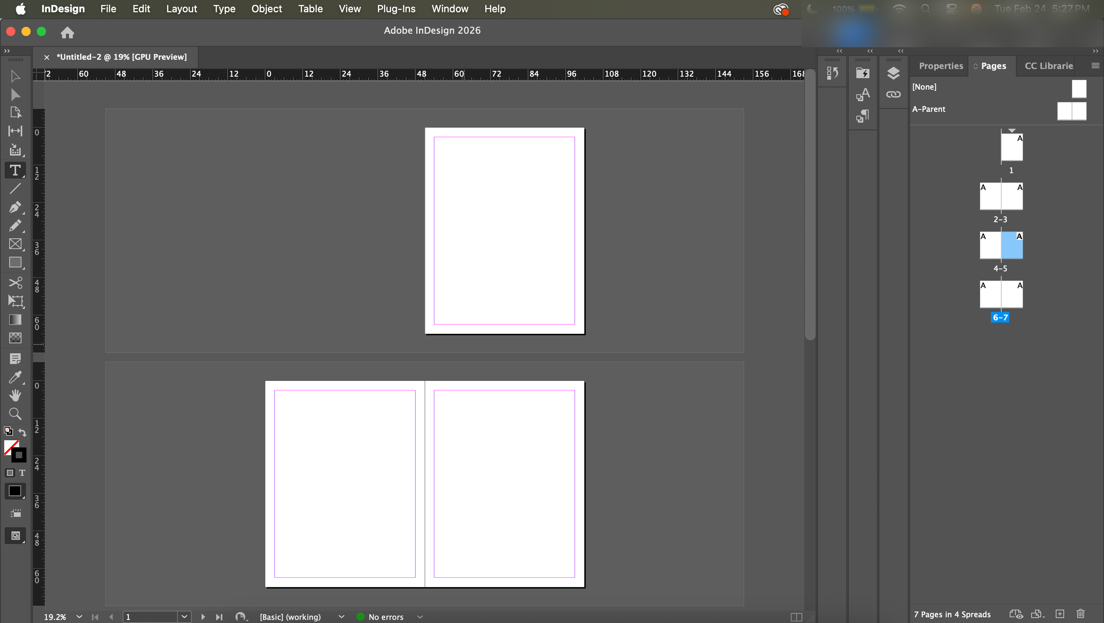Open preflight profile dropdown
This screenshot has width=1104, height=623.
coord(341,616)
